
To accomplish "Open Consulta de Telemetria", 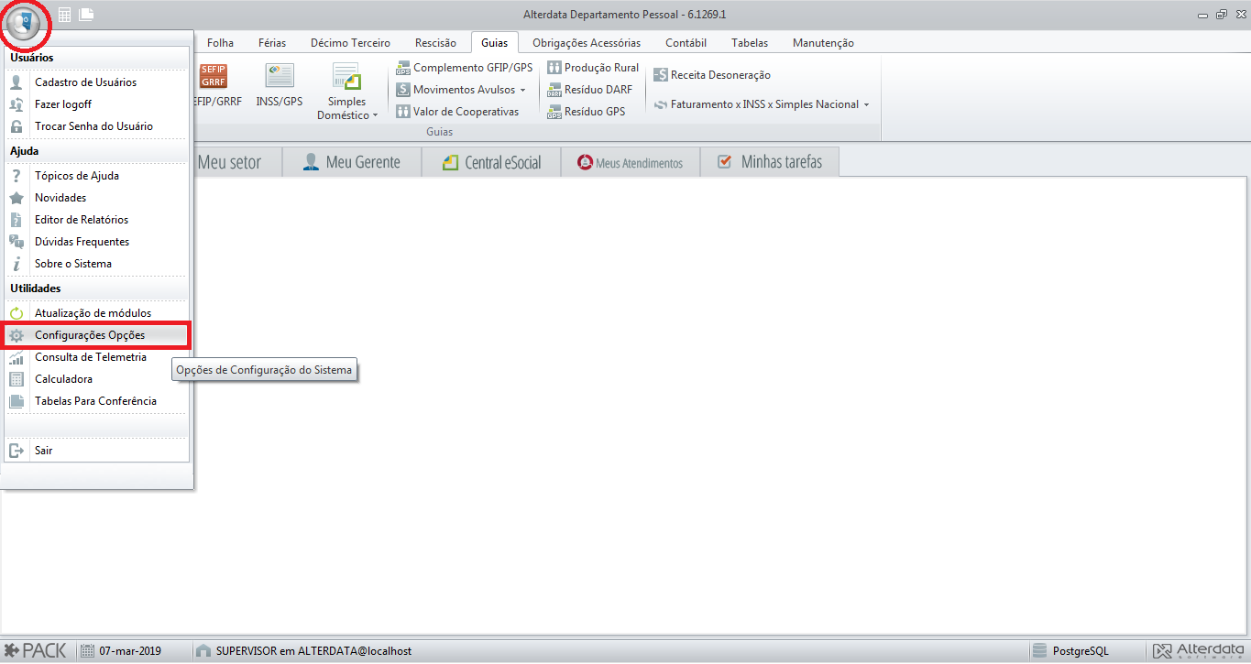I will (97, 357).
